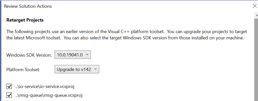This screenshot has width=258, height=101.
Task: Click the 'Retarget Projects' heading
Action: pos(25,20)
